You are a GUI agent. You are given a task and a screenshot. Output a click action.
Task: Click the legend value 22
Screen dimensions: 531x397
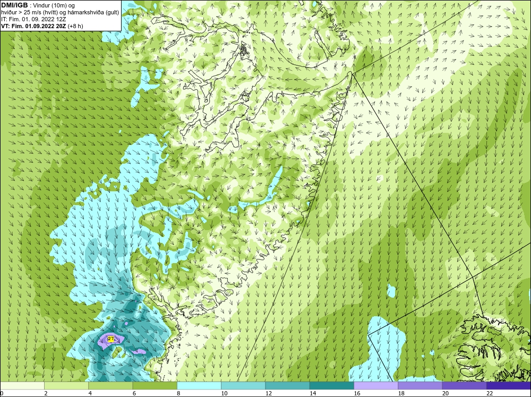click(490, 393)
